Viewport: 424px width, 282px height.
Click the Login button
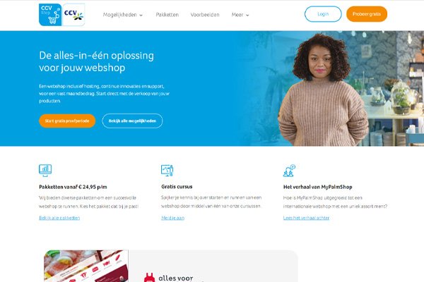coord(323,14)
